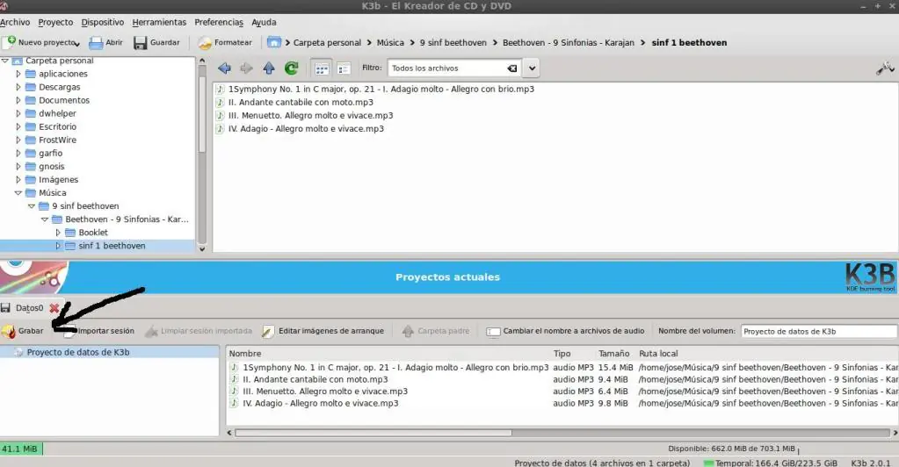Save project with Guardar
Image resolution: width=899 pixels, height=467 pixels.
(156, 42)
